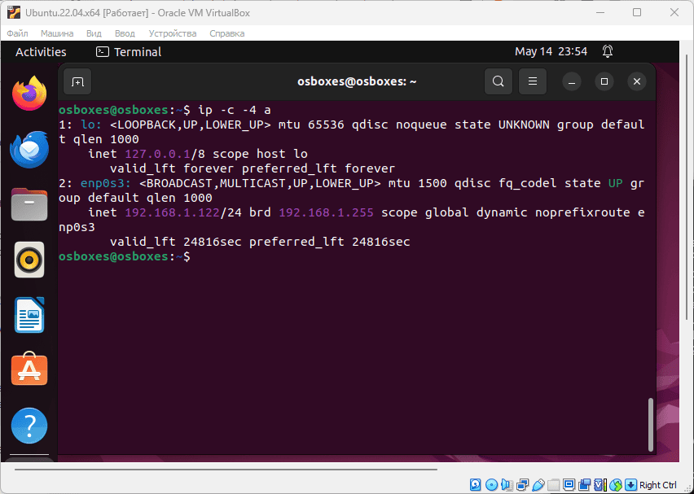Click the keyboard capture arrow indicator

pyautogui.click(x=630, y=485)
